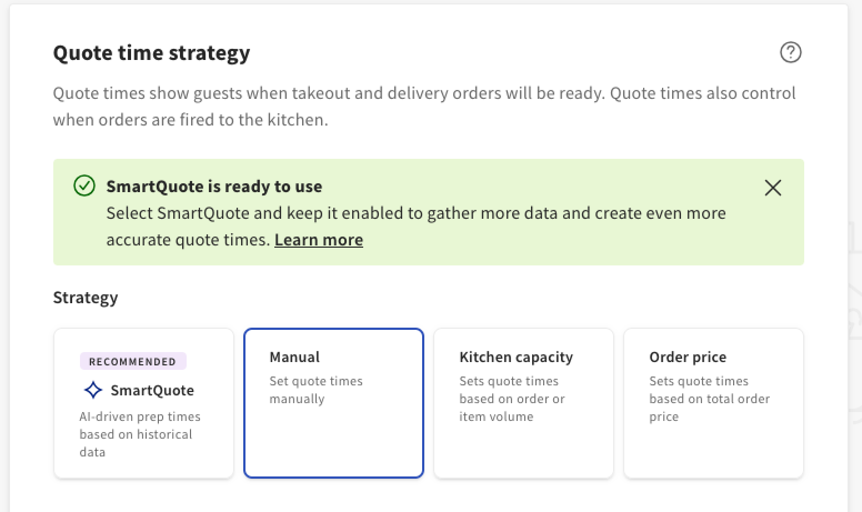Click the SmartQuote AI icon on the first card
Image resolution: width=862 pixels, height=512 pixels.
(93, 390)
